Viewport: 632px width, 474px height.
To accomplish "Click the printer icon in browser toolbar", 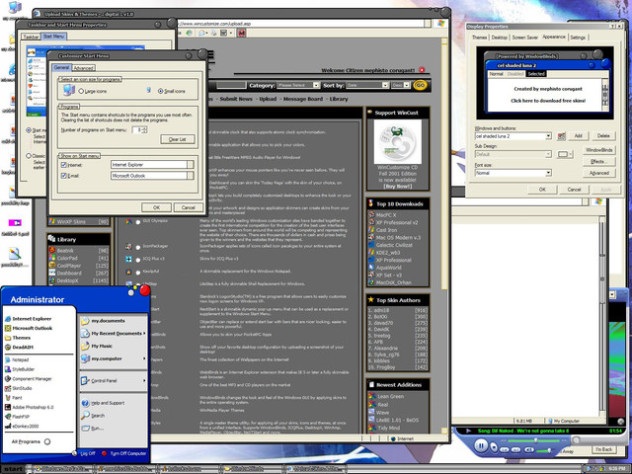I will 213,33.
